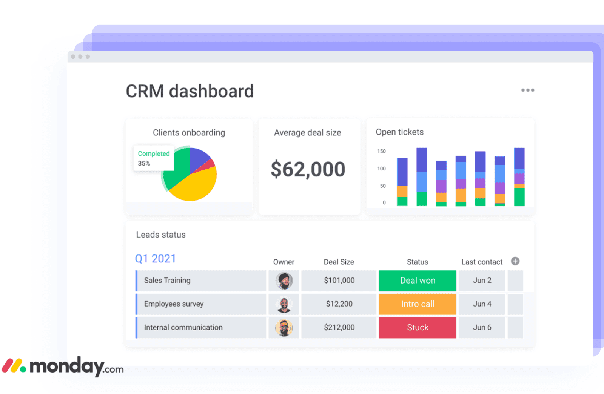Edit the $212,000 deal size cell
604x394 pixels.
pyautogui.click(x=339, y=327)
